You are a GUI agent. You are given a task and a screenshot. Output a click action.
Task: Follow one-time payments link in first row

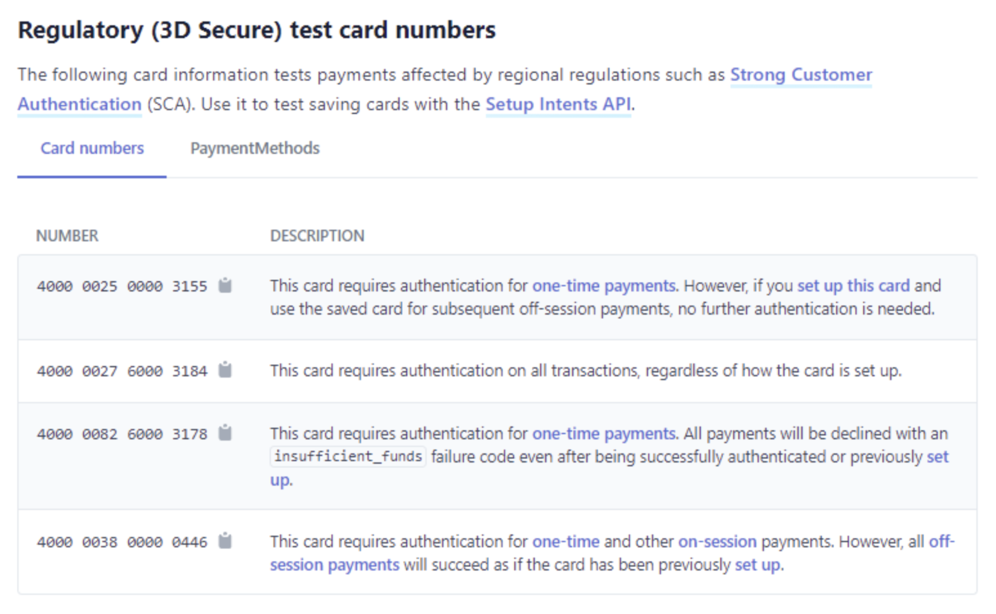(604, 286)
